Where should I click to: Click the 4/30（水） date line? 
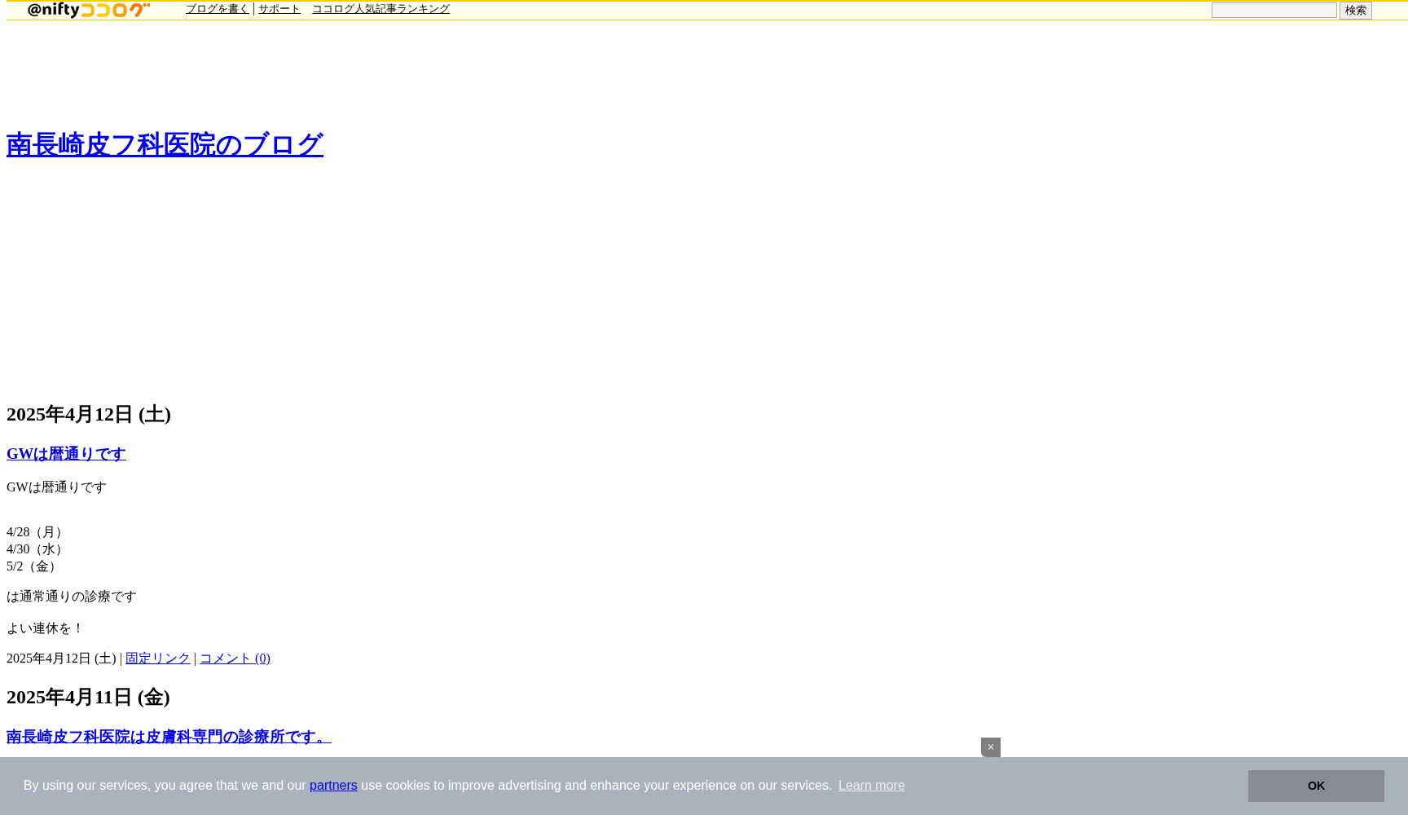pyautogui.click(x=37, y=549)
